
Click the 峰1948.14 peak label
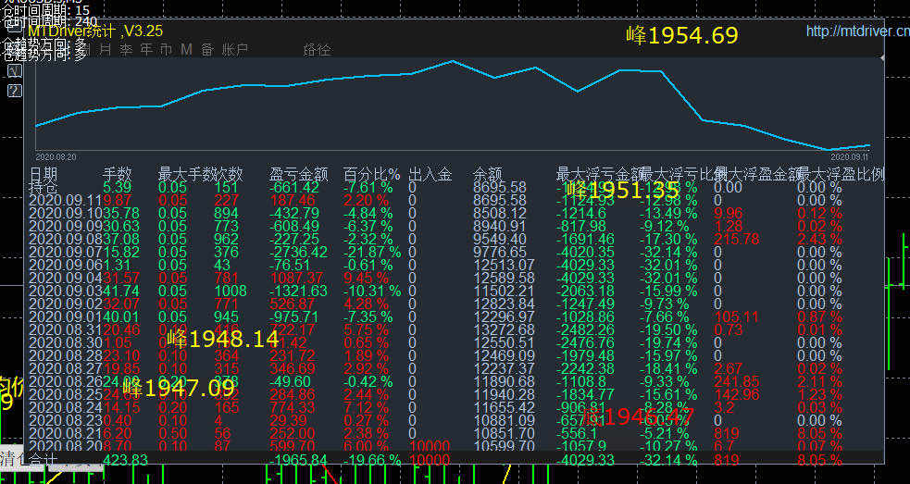click(x=223, y=340)
